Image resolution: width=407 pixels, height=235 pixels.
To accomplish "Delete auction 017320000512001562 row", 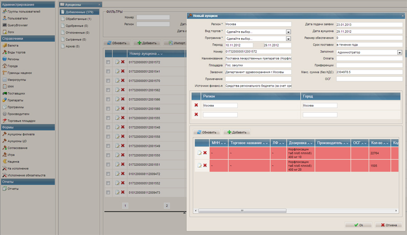I will click(x=123, y=90).
